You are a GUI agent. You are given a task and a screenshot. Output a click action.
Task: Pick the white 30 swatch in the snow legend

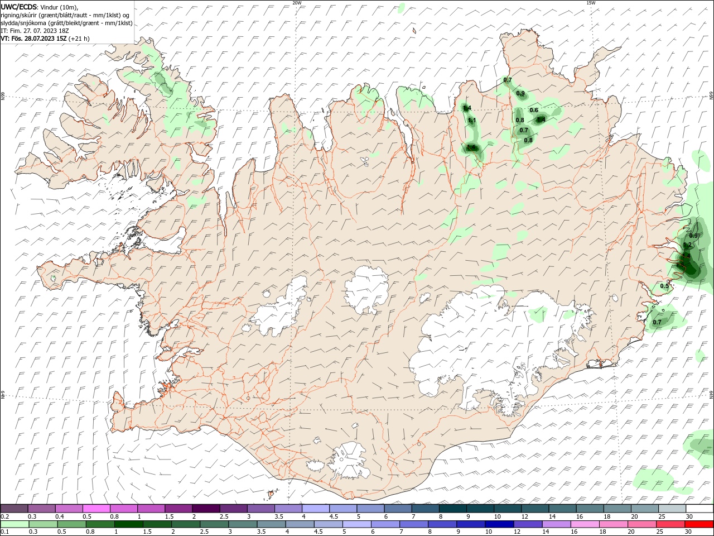pyautogui.click(x=699, y=509)
